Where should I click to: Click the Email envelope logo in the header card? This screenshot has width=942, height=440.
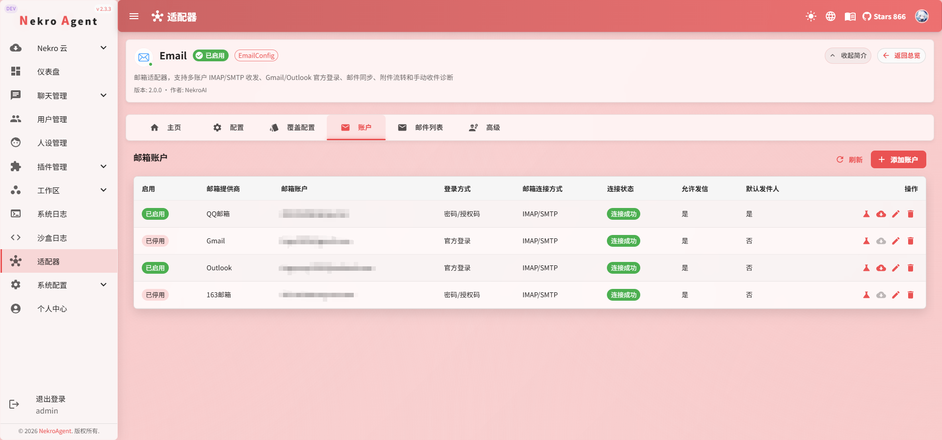click(144, 57)
